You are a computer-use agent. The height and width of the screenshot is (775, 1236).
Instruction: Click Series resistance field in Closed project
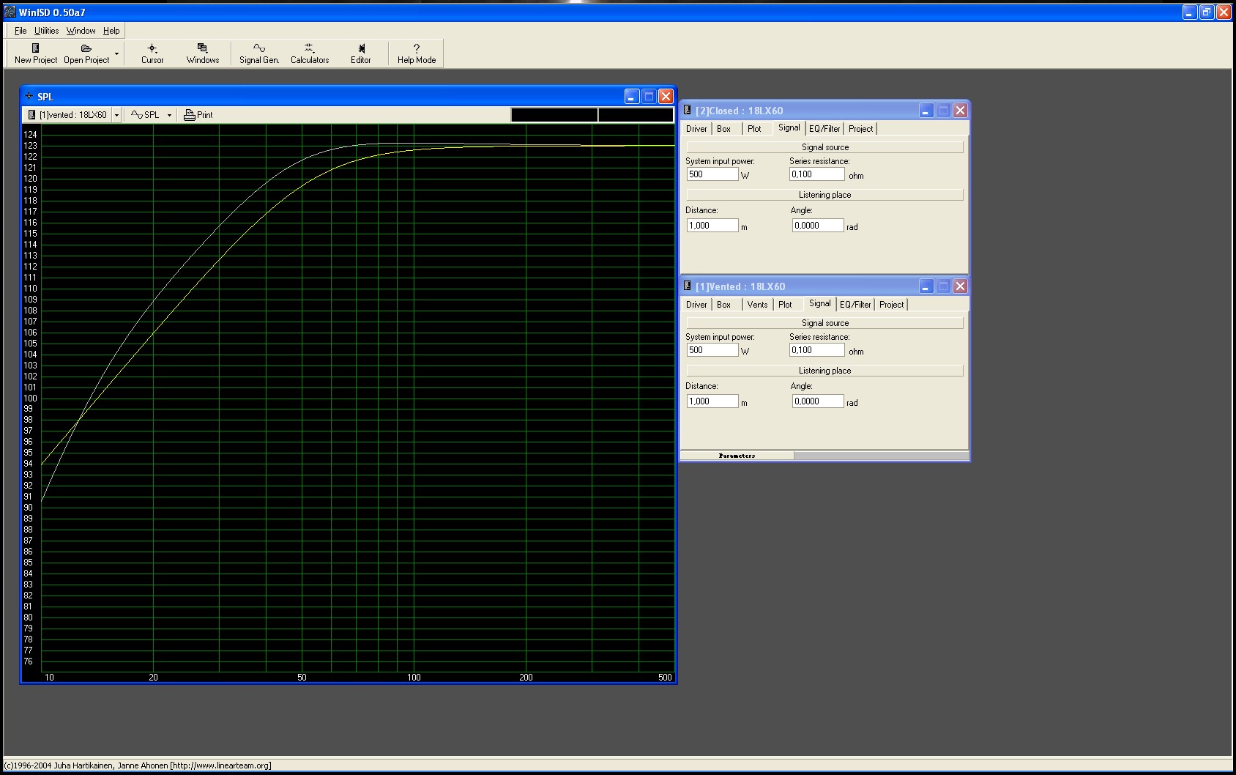(817, 174)
